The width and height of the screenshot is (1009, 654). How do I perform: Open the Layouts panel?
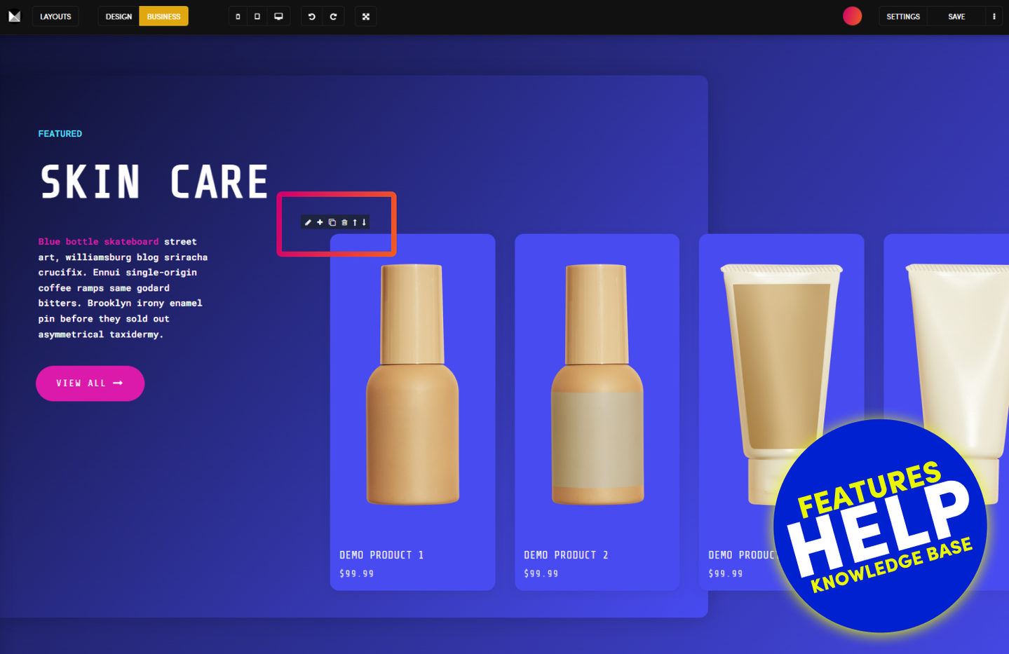[x=55, y=16]
